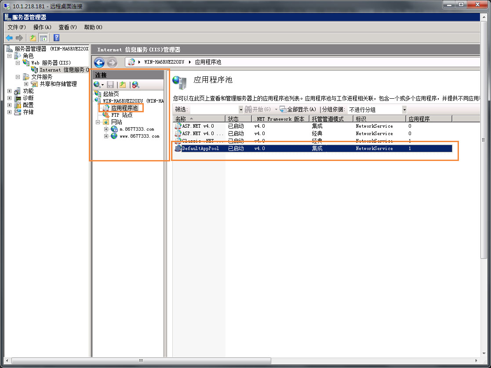491x368 pixels.
Task: Click the Up One Level folder toolbar icon
Action: (33, 38)
